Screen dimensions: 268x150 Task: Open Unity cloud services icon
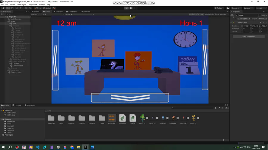pyautogui.click(x=228, y=8)
